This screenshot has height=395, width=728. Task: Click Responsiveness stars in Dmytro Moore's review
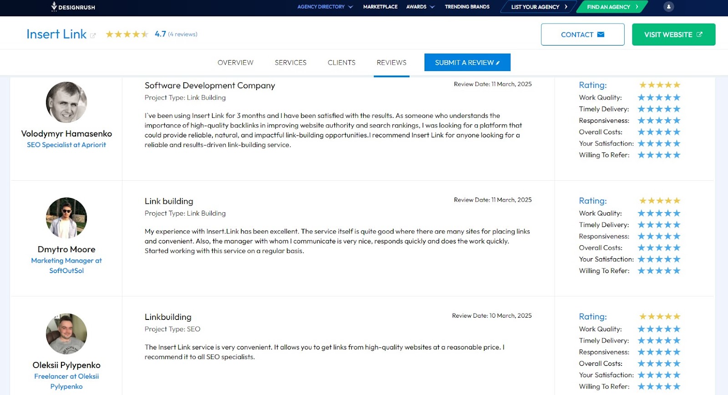coord(659,236)
